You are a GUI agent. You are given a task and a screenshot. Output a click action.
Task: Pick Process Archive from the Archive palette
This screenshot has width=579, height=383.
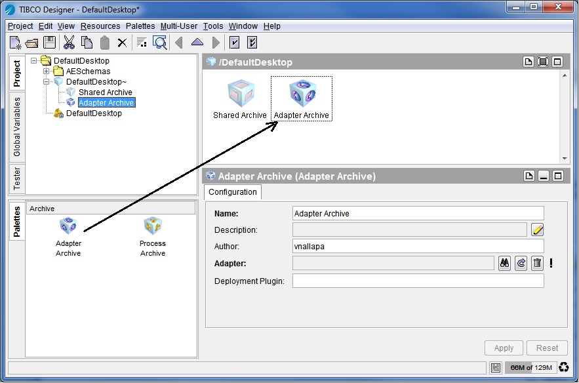pyautogui.click(x=153, y=237)
